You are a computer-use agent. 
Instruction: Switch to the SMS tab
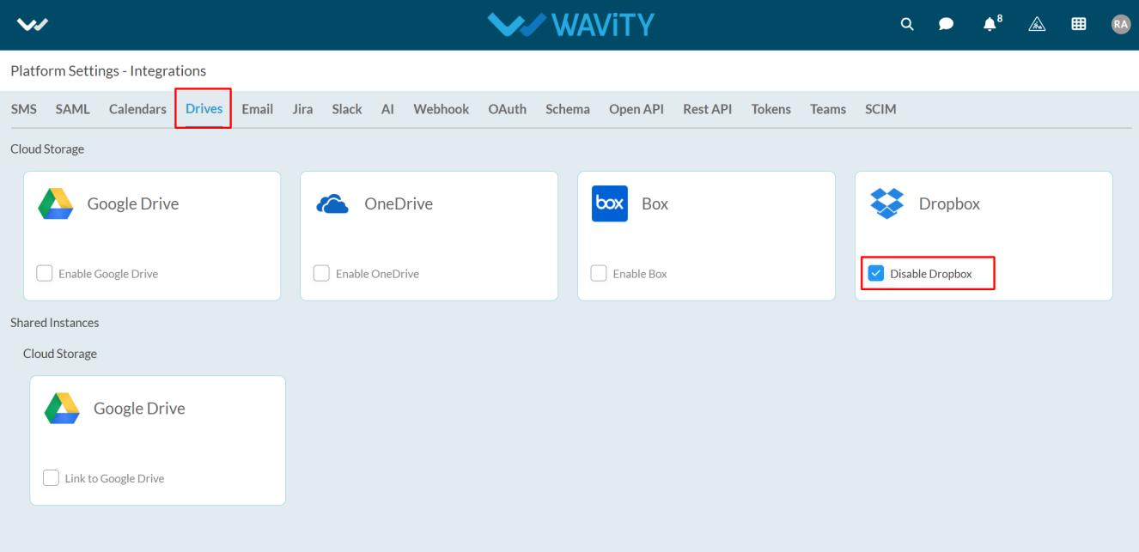point(23,109)
